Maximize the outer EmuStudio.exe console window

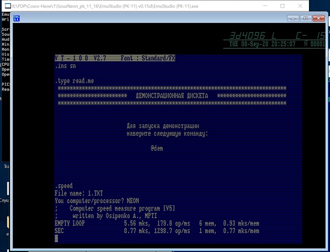pyautogui.click(x=283, y=5)
